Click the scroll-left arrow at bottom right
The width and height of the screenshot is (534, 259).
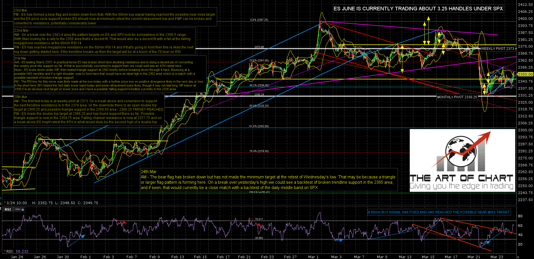coord(518,257)
